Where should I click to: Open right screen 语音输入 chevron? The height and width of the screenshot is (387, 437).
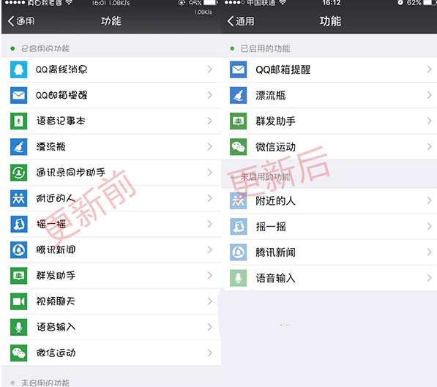point(430,278)
